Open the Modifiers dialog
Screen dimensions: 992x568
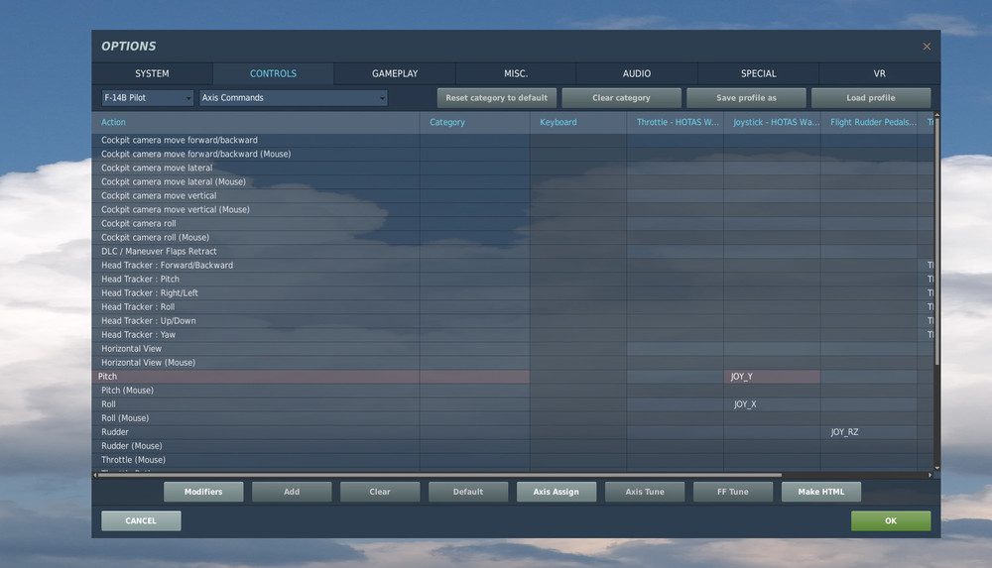coord(203,492)
